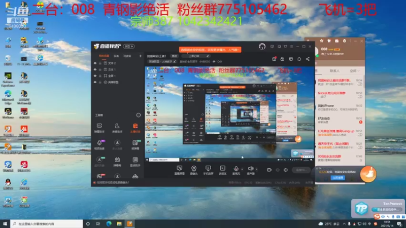This screenshot has width=406, height=228.
Task: Open the 空间 dropdown in QQ
Action: pyautogui.click(x=355, y=70)
